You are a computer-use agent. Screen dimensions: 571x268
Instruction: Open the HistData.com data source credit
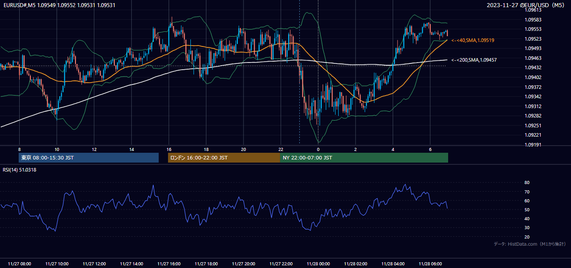(x=530, y=244)
